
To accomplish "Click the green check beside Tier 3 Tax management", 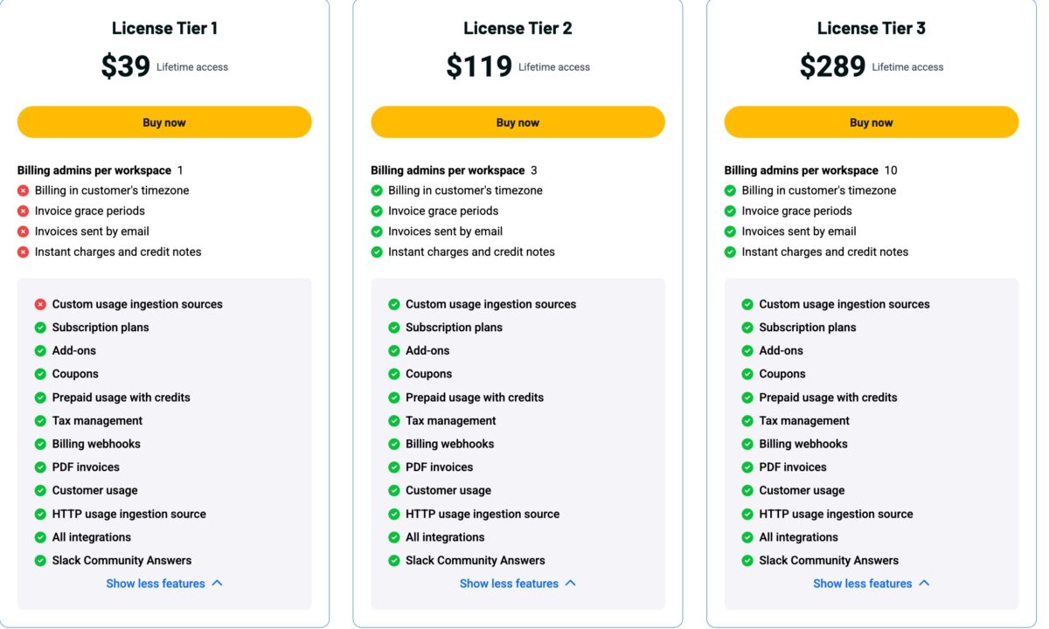I will coord(748,420).
